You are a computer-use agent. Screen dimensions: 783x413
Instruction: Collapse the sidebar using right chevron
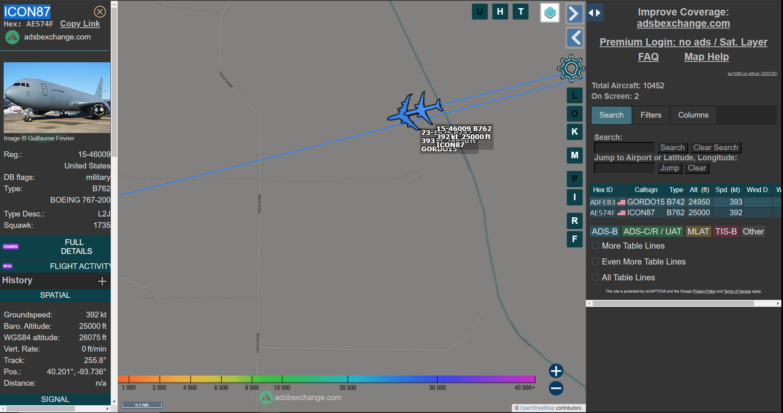[x=574, y=13]
